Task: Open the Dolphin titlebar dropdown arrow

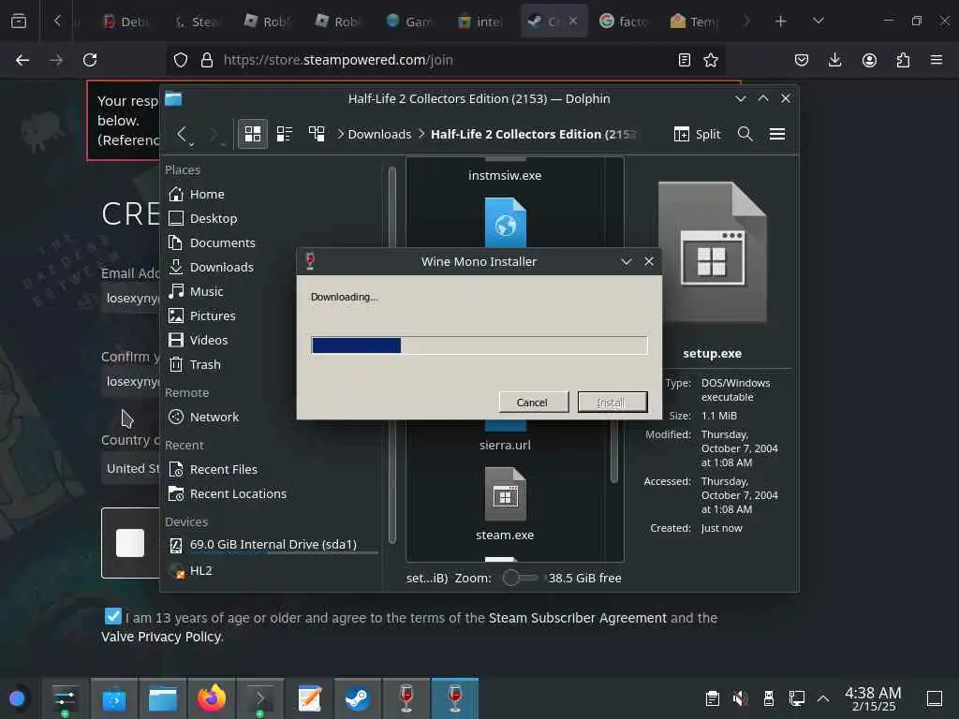Action: (741, 99)
